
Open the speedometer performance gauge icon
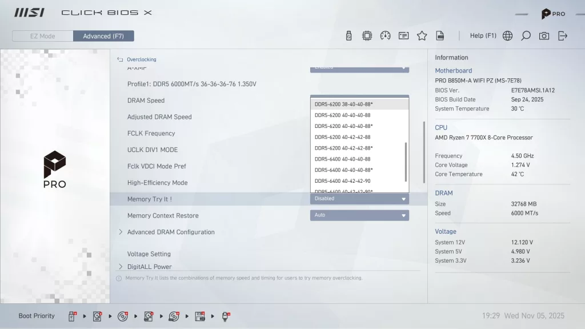pos(385,36)
